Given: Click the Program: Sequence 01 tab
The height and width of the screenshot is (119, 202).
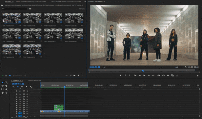Looking at the screenshot, I should [96, 2].
